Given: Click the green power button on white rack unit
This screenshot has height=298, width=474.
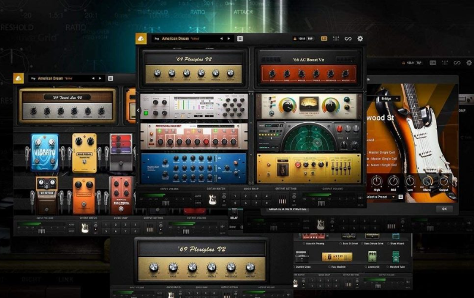Looking at the screenshot, I should [146, 113].
